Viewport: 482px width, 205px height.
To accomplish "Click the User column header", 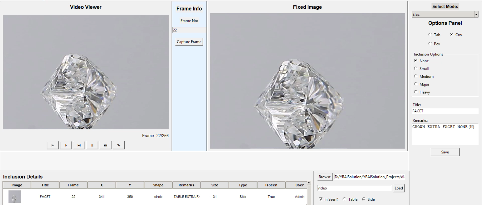I will [x=296, y=185].
